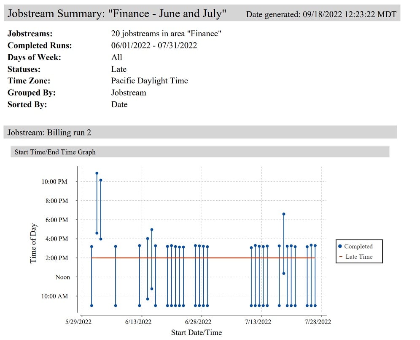The height and width of the screenshot is (340, 420).
Task: Click the "Late" Statuses value
Action: coord(118,69)
